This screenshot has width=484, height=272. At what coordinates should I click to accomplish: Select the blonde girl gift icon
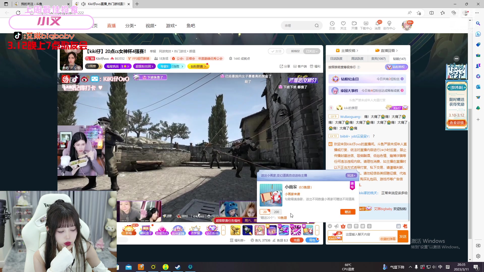coord(260,230)
